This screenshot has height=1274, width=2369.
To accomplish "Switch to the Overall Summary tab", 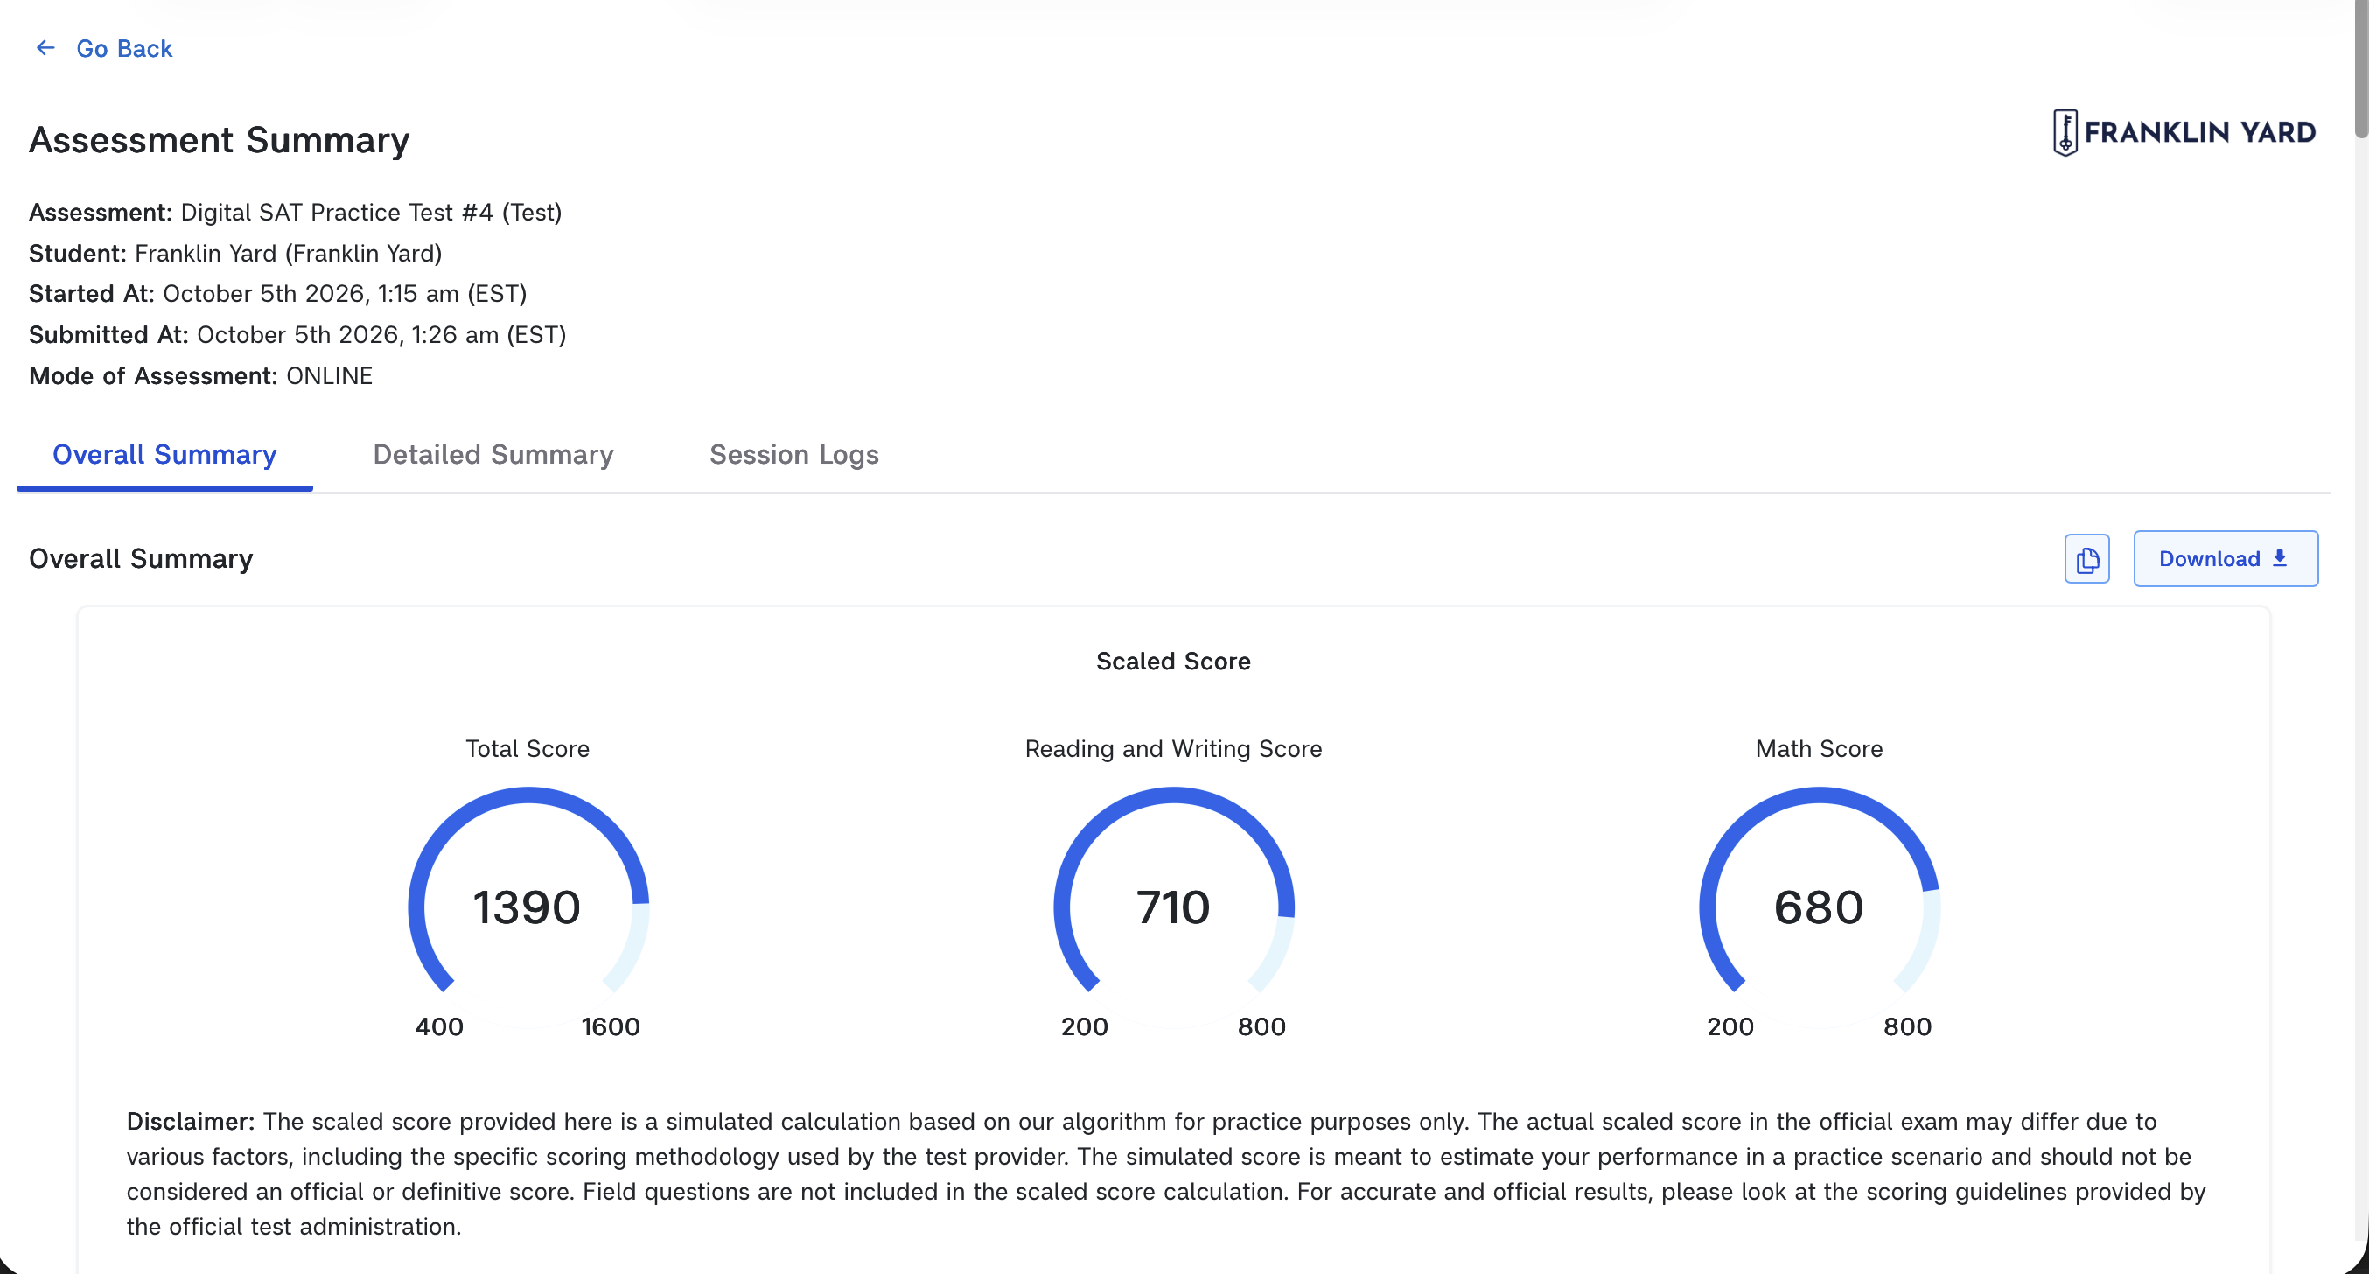I will coord(164,454).
